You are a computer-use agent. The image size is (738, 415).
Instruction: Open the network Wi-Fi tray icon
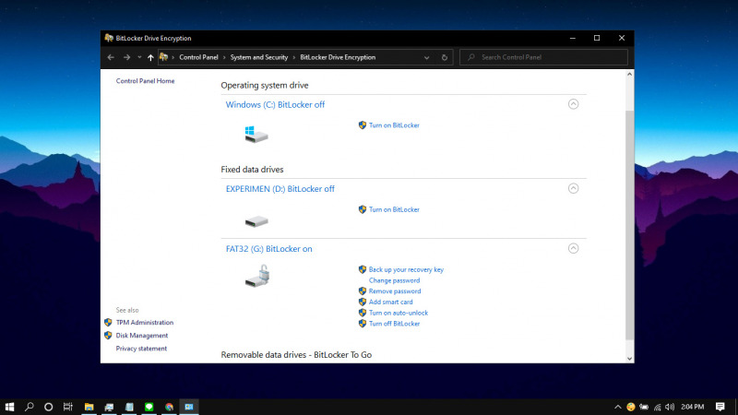point(658,407)
